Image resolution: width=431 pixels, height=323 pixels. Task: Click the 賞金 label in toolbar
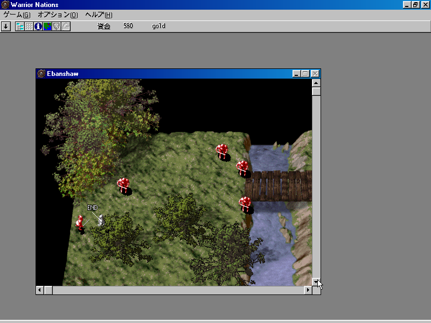[104, 26]
